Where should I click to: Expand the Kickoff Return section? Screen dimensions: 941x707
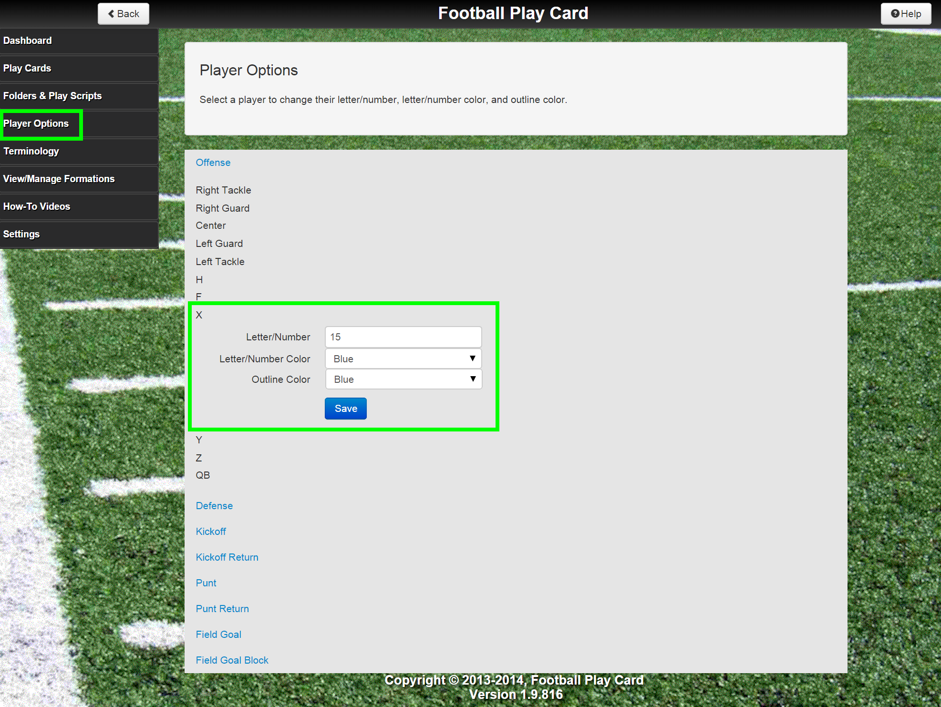click(227, 557)
